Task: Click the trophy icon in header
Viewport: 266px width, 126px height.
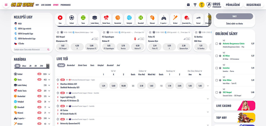Action: [x=195, y=5]
